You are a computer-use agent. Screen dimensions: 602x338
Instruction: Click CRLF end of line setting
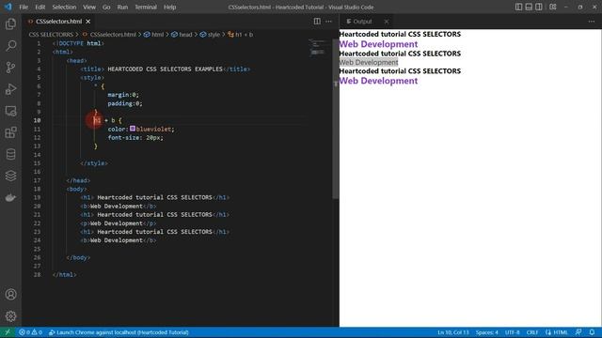tap(532, 332)
